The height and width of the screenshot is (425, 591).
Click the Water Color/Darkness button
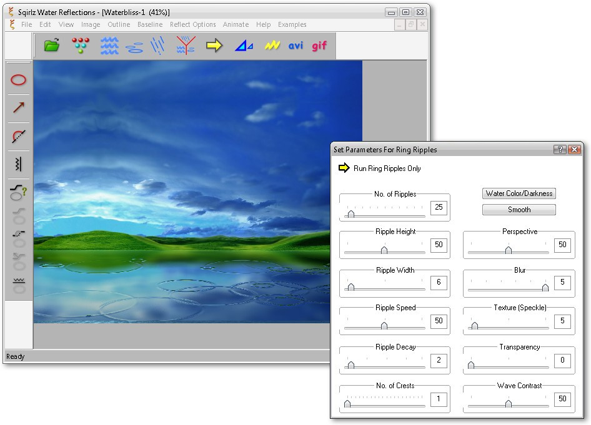[x=519, y=193]
